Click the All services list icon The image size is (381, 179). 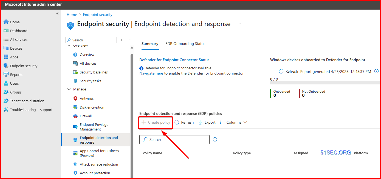pyautogui.click(x=6, y=39)
